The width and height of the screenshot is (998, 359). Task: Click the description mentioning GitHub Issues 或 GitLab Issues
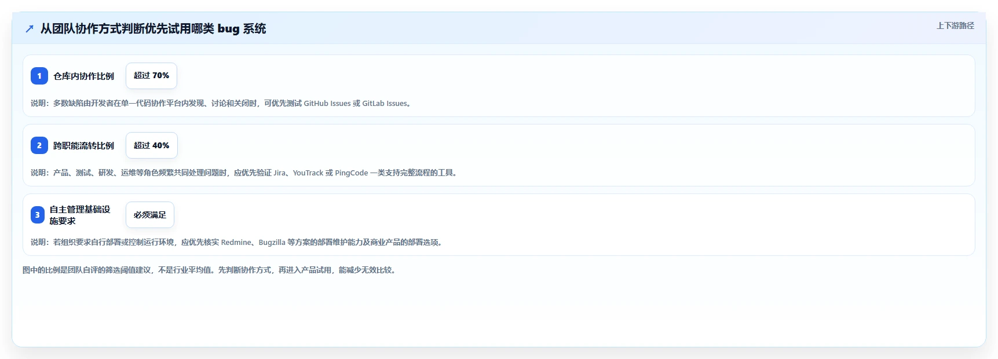(x=222, y=103)
